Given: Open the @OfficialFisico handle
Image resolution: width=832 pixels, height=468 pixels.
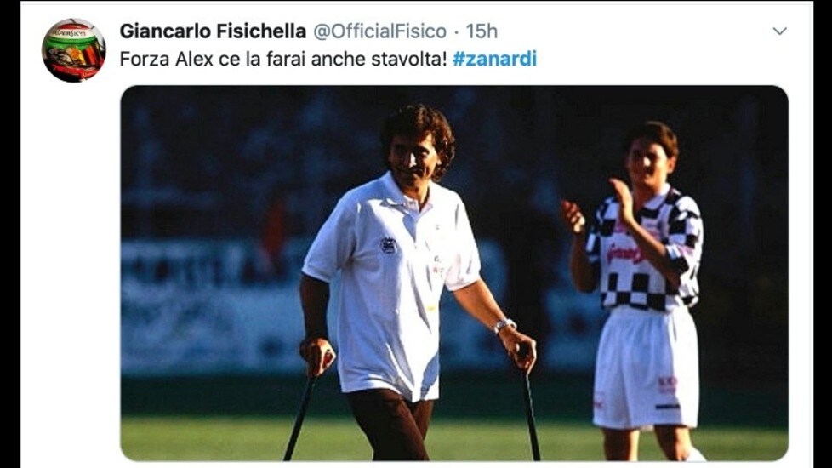Looking at the screenshot, I should pyautogui.click(x=380, y=31).
